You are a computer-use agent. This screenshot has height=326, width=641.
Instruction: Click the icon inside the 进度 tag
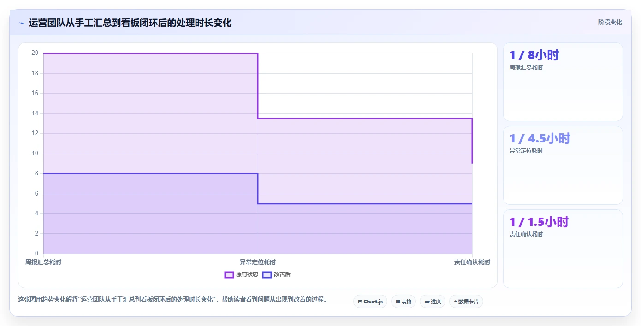(427, 302)
